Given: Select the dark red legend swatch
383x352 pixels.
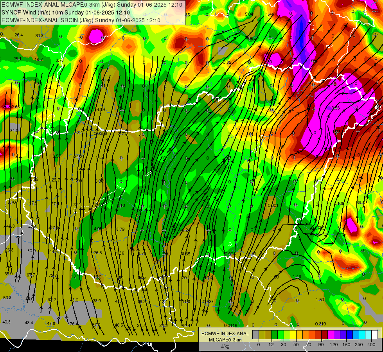Looking at the screenshot, I should click(324, 334).
